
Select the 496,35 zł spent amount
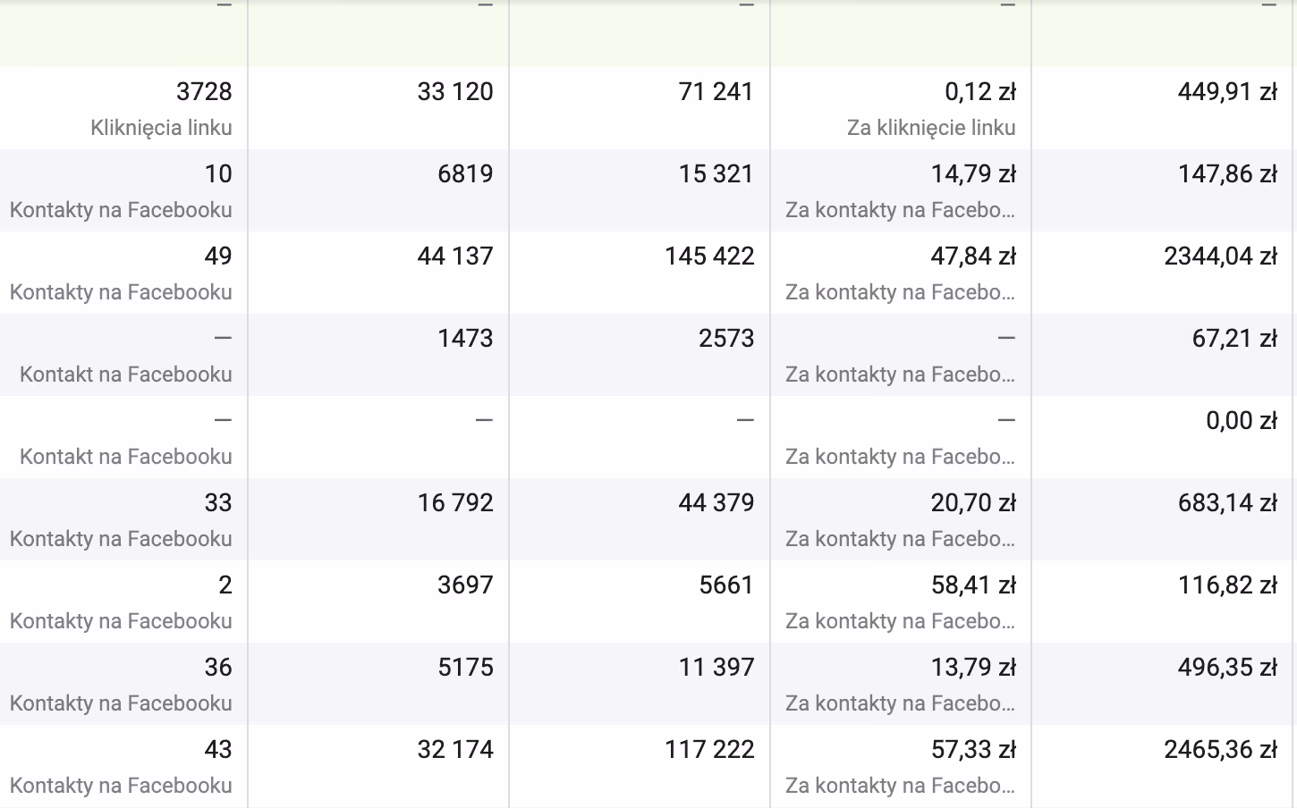[x=1227, y=667]
